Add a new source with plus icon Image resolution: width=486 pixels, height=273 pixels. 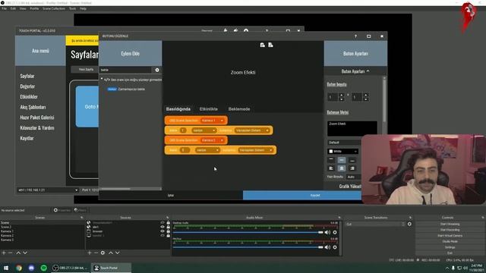pyautogui.click(x=90, y=253)
